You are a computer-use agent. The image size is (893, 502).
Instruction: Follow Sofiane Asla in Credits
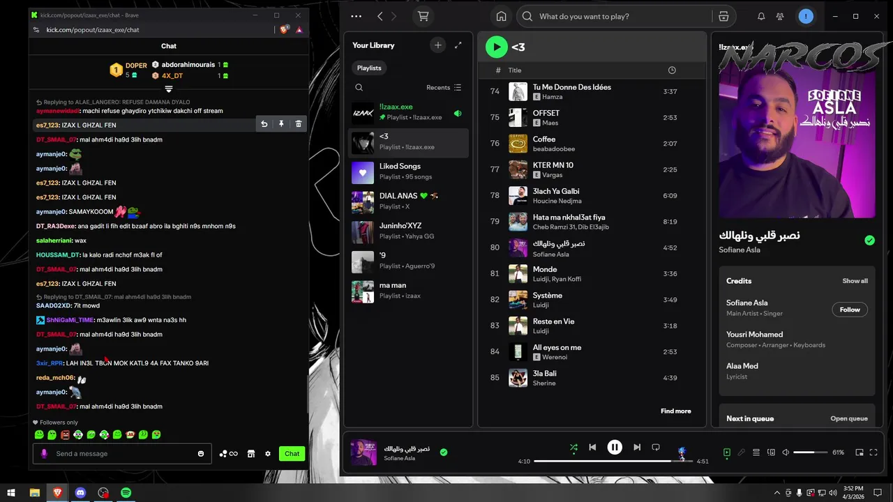click(850, 310)
